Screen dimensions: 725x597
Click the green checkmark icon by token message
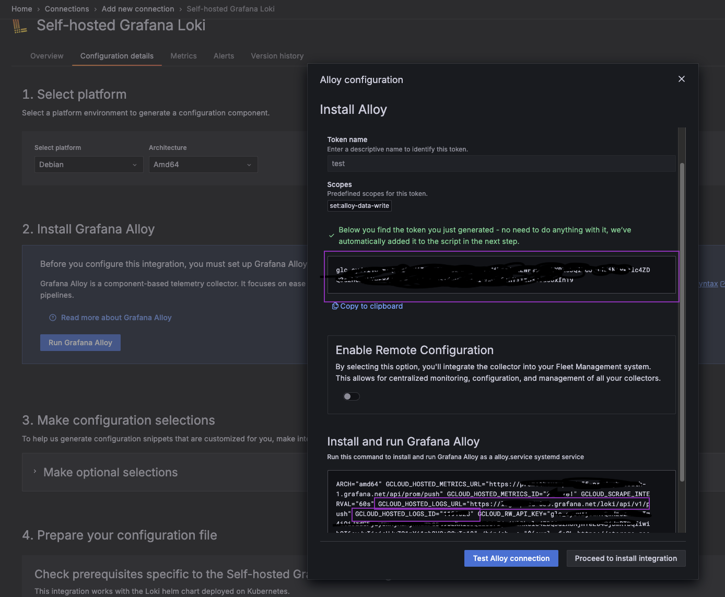tap(331, 236)
